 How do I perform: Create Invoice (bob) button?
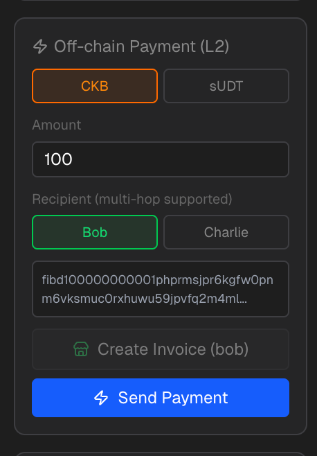coord(161,349)
